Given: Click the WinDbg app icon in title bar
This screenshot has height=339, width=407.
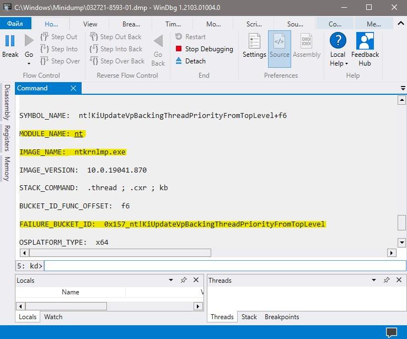Looking at the screenshot, I should coord(7,7).
